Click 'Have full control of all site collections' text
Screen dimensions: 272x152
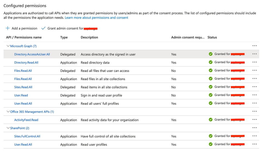(x=108, y=136)
